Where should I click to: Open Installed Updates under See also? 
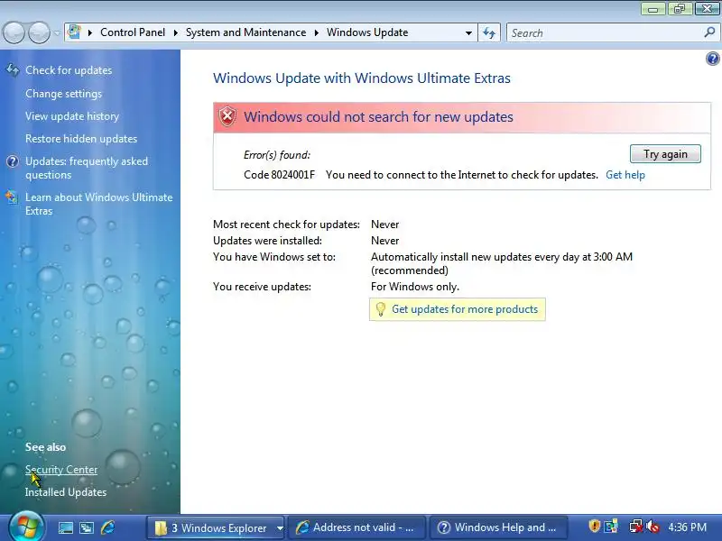point(66,492)
